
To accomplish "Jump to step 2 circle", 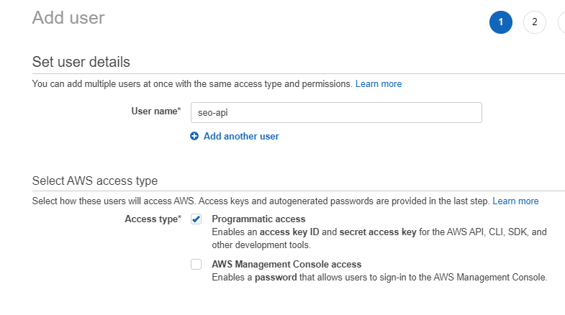I will click(534, 22).
